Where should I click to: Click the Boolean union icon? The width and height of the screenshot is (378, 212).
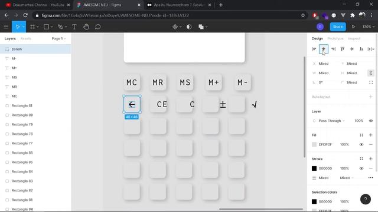click(201, 26)
